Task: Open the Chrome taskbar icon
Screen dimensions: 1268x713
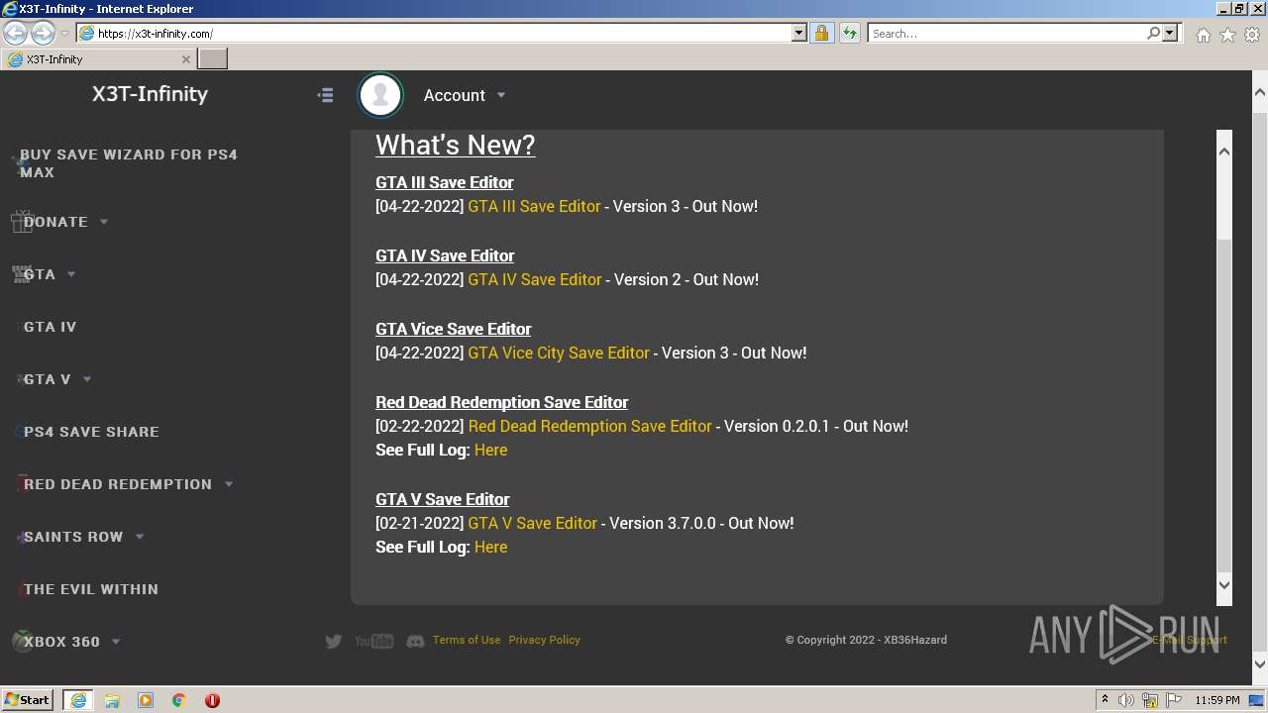Action: 179,700
